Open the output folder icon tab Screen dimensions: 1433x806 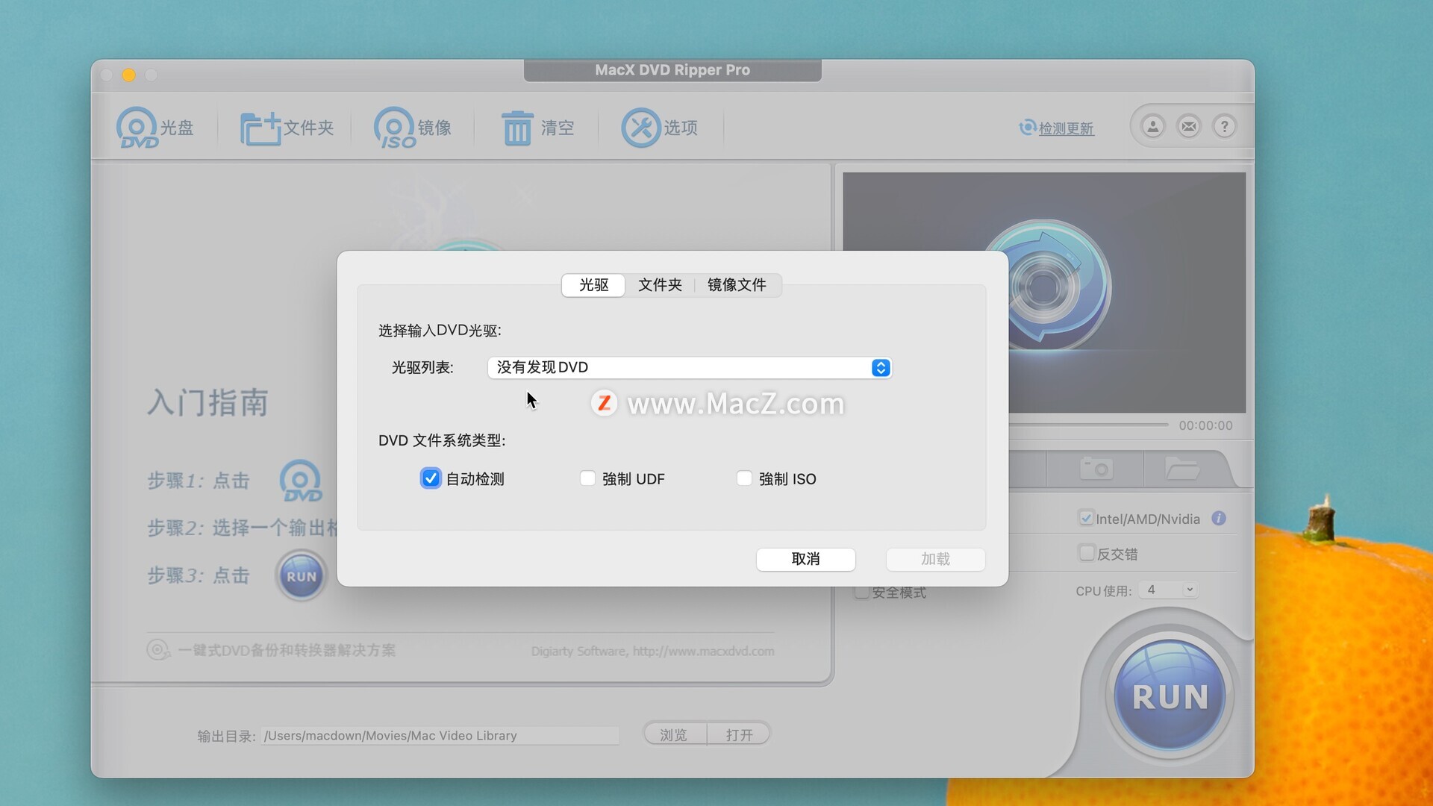[1182, 469]
